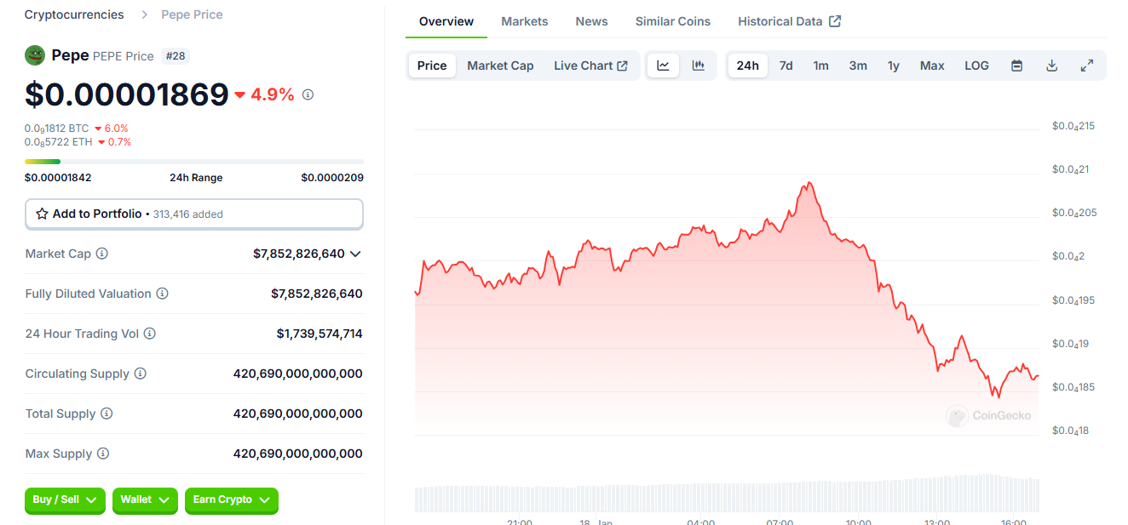1128x525 pixels.
Task: Toggle LOG scale on the chart
Action: tap(976, 66)
